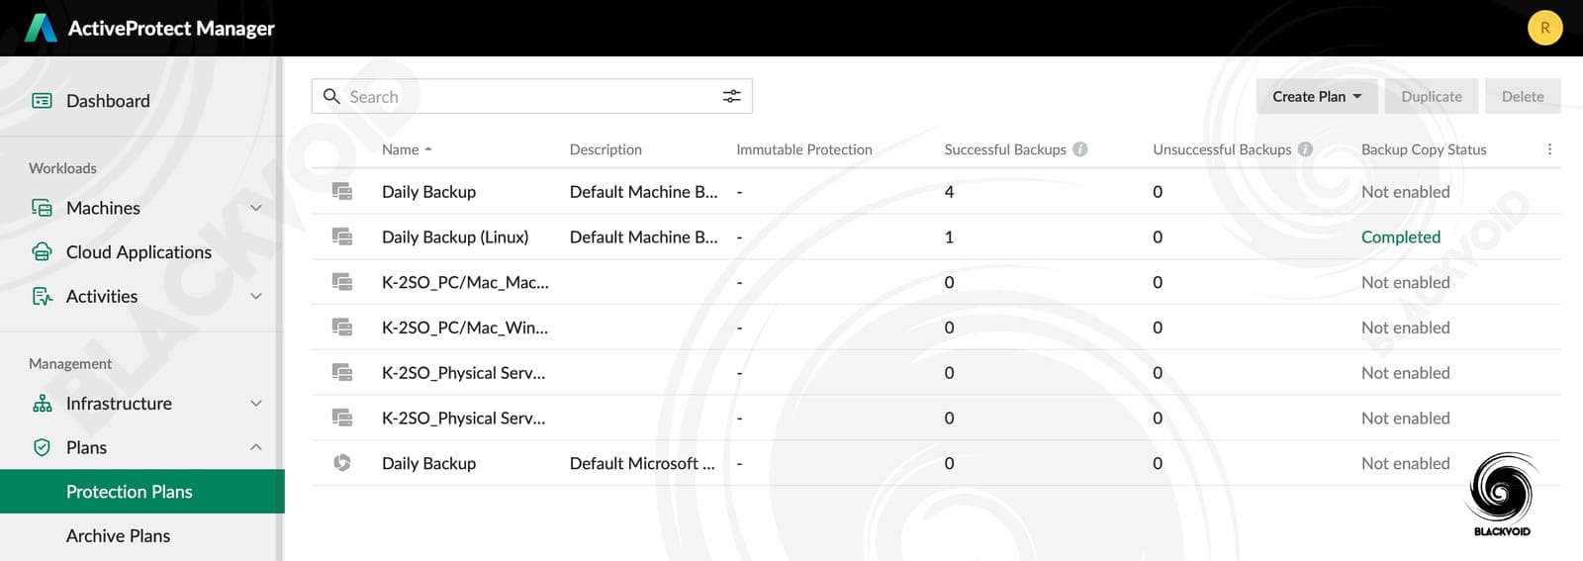Click the Backup Copy Status column header
1583x561 pixels.
[1424, 149]
